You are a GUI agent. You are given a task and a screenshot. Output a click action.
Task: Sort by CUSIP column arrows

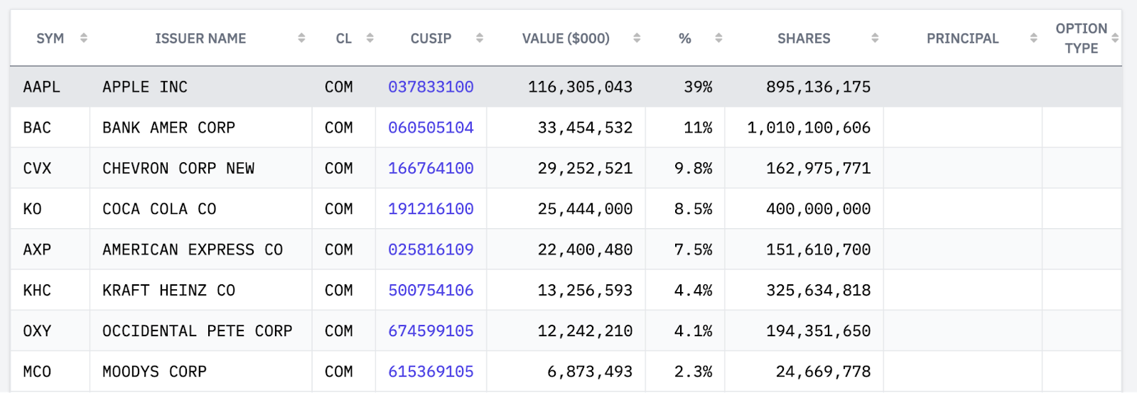coord(480,38)
